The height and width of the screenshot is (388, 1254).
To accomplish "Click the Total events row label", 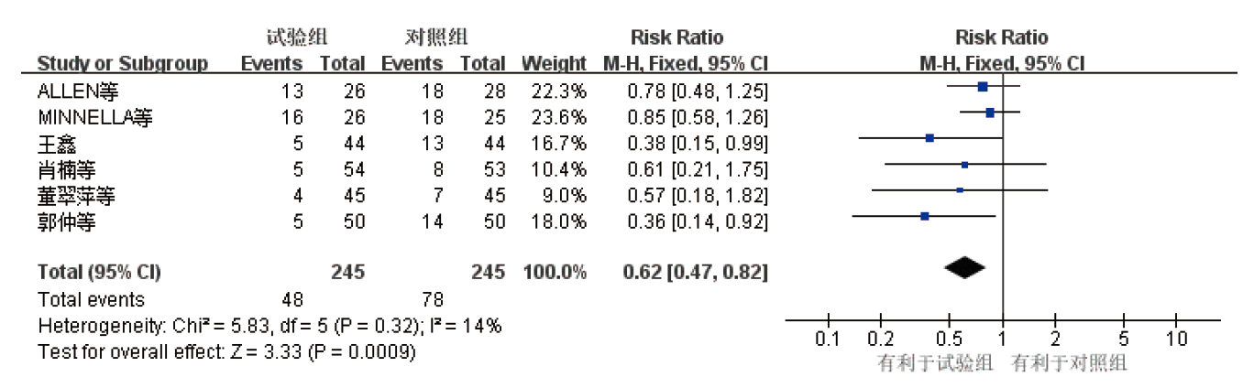I will coord(91,298).
